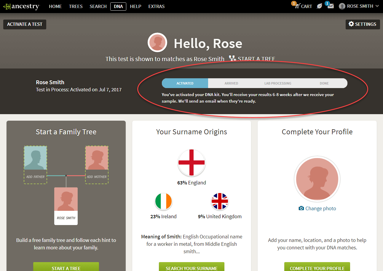Click the camera icon beside Change photo
Screen dimensions: 383x271
tap(301, 208)
